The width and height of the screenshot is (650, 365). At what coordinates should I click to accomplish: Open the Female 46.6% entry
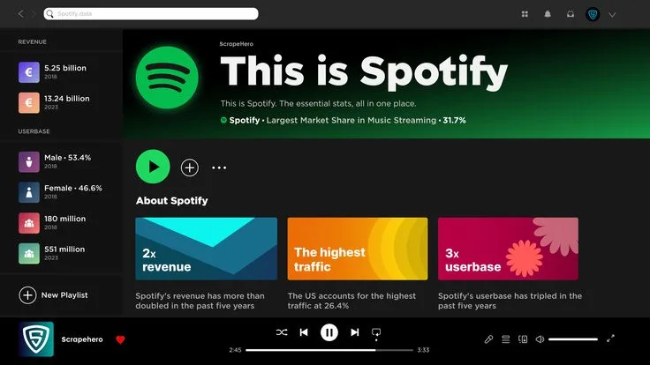(60, 192)
